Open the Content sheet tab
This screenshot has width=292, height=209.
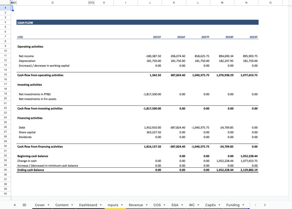(x=62, y=205)
